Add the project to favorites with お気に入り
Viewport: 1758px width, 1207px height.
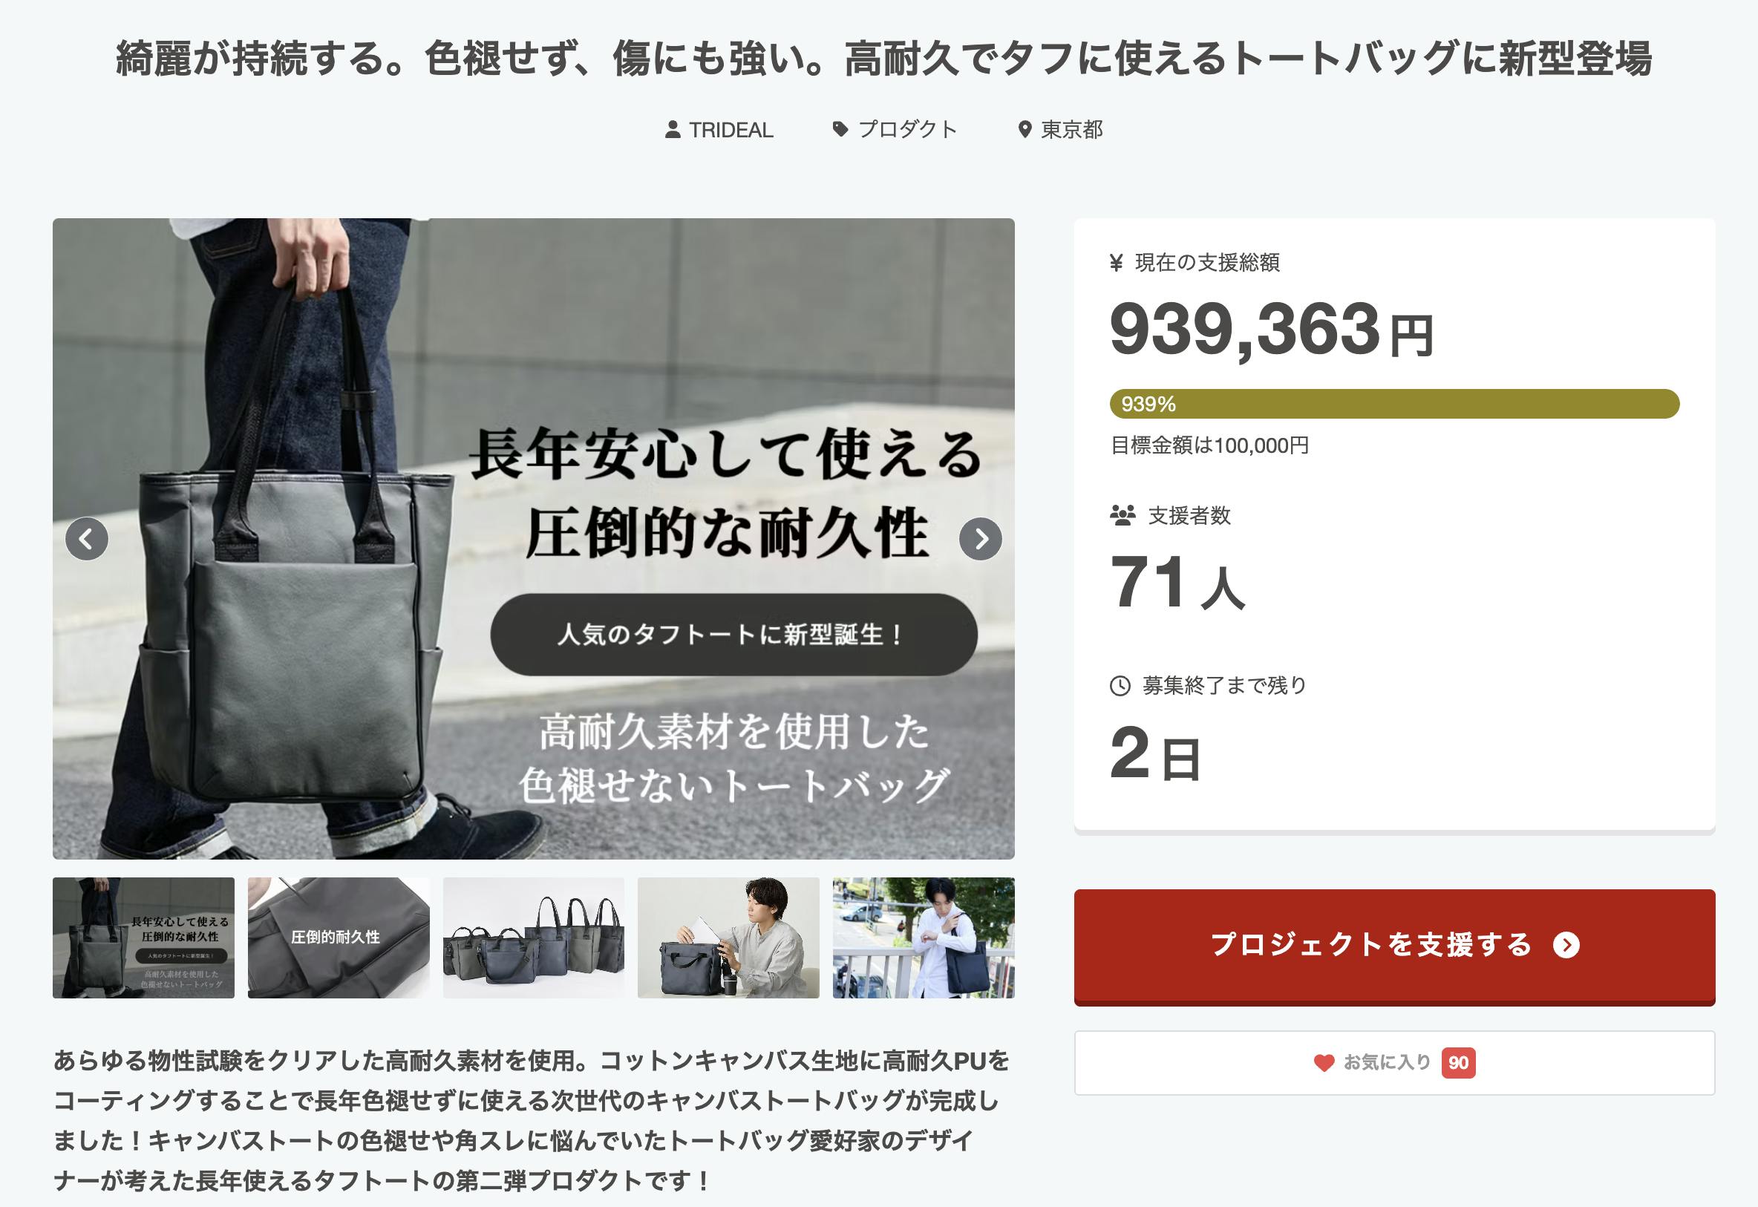tap(1394, 1062)
